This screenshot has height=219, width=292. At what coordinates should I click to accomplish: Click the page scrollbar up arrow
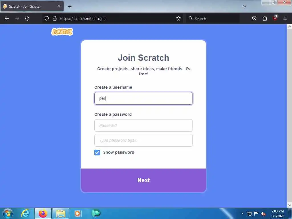tap(289, 27)
